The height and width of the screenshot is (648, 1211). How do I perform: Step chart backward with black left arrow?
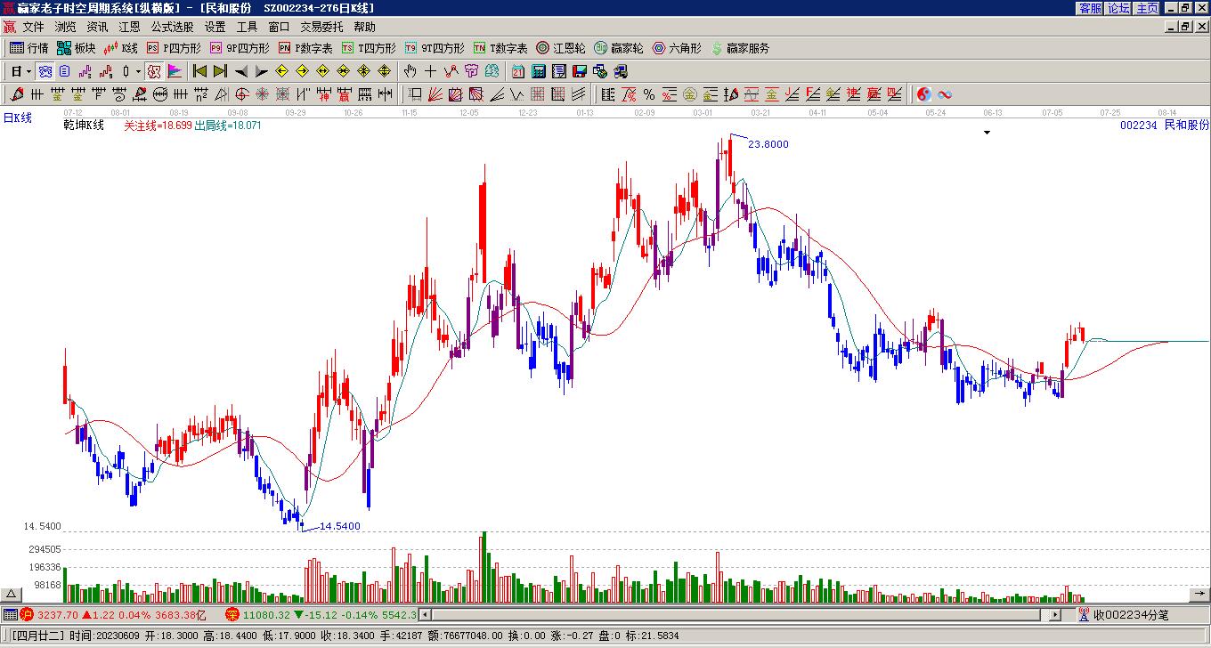click(240, 71)
